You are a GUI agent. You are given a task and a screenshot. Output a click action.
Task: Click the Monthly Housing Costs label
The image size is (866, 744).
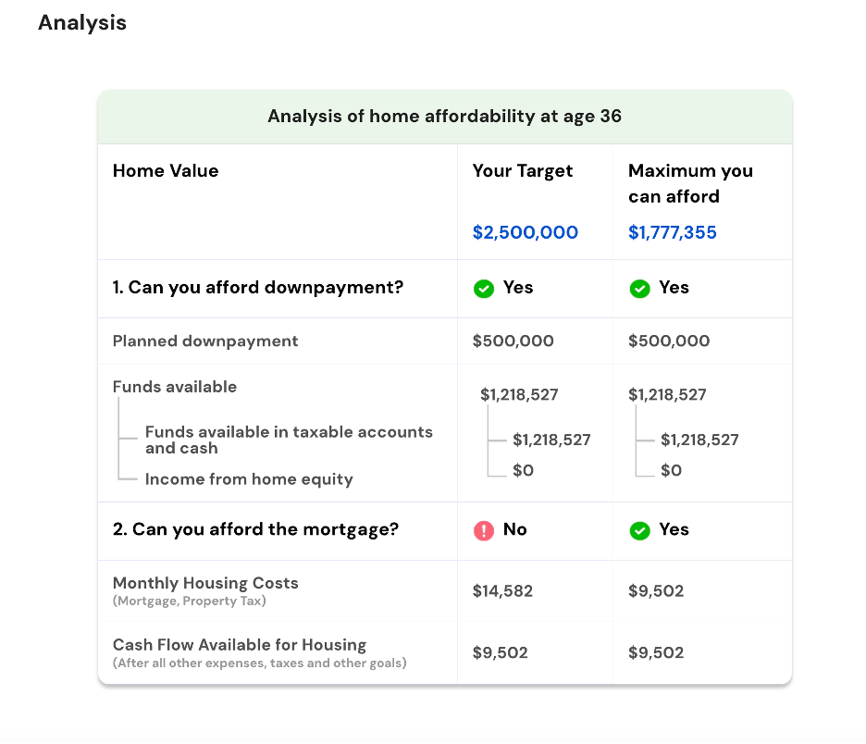click(205, 583)
